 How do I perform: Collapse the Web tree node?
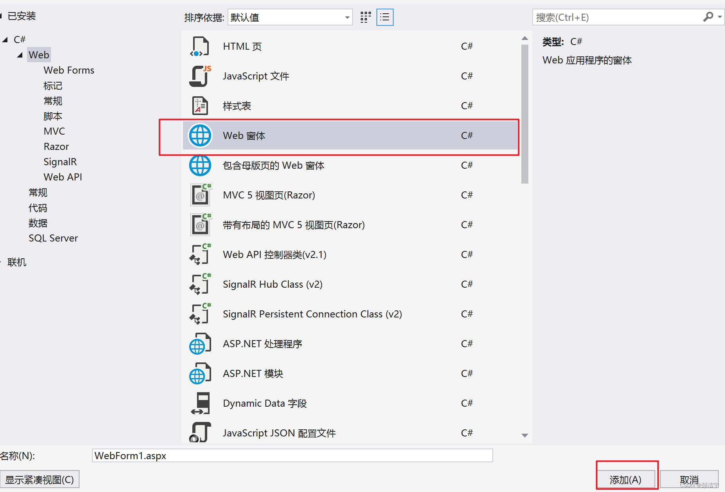pos(20,55)
